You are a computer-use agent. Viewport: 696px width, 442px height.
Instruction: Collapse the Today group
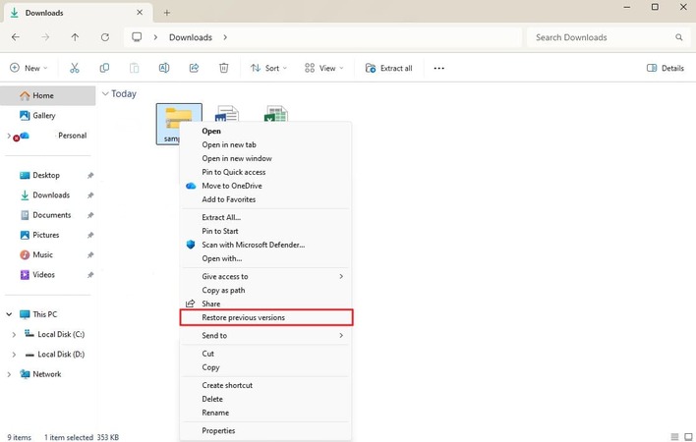pyautogui.click(x=105, y=93)
